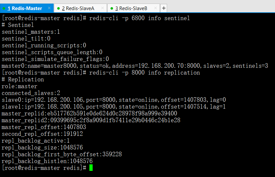The image size is (275, 177).
Task: Click the 'master_replid2:09399695...' line
Action: pyautogui.click(x=91, y=121)
